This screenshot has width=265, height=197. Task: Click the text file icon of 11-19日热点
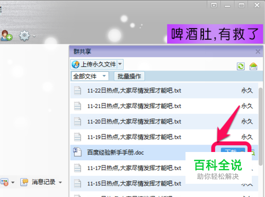click(77, 137)
